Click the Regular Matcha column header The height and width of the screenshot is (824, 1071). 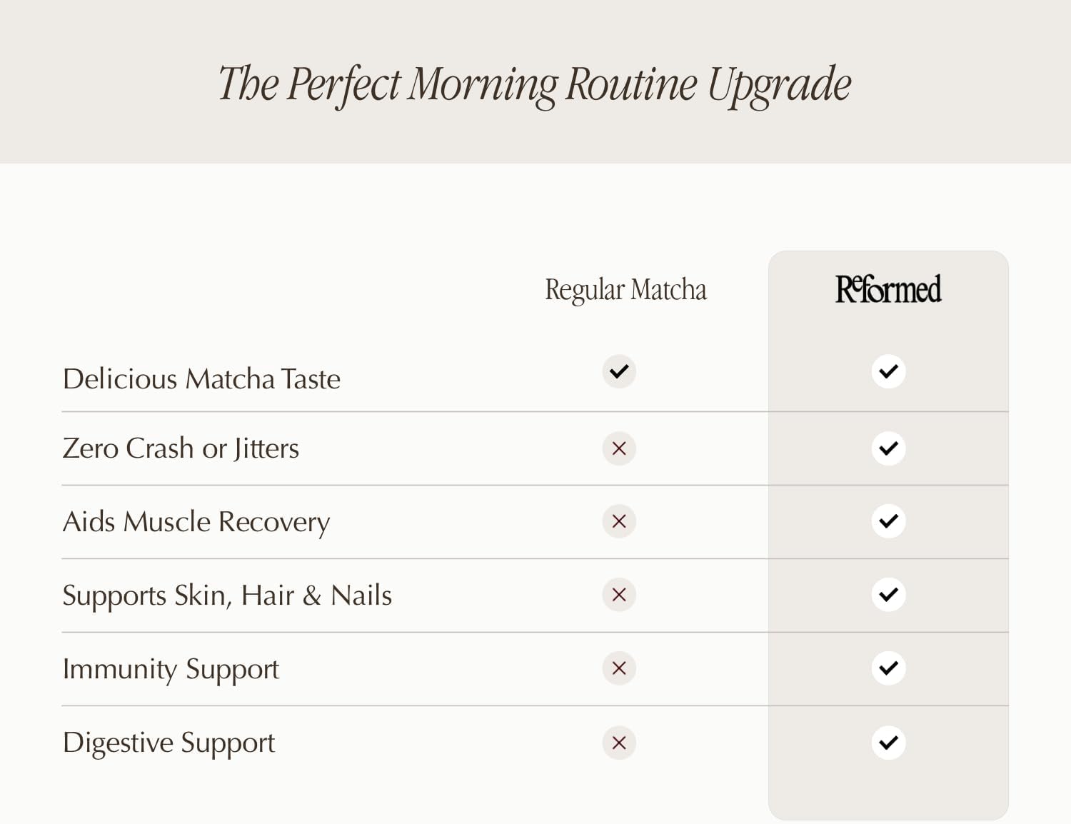pyautogui.click(x=625, y=290)
